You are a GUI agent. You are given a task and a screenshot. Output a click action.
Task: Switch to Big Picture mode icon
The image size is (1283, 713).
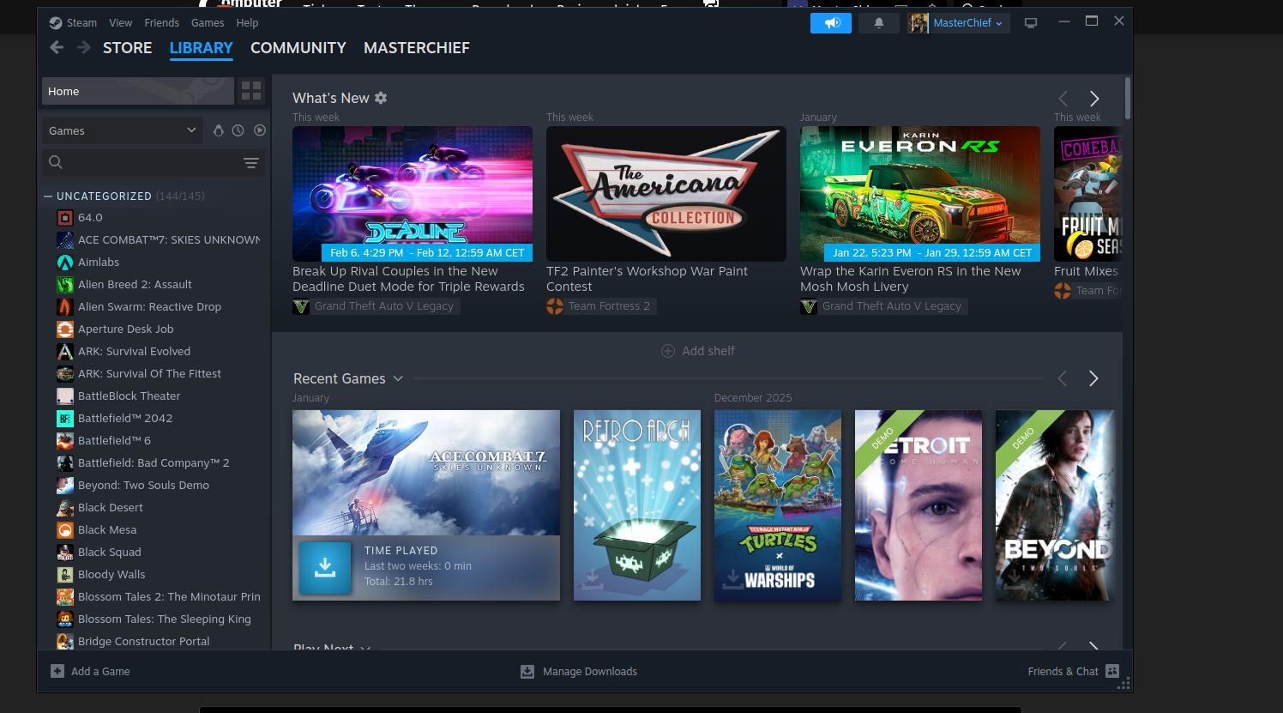[1031, 23]
